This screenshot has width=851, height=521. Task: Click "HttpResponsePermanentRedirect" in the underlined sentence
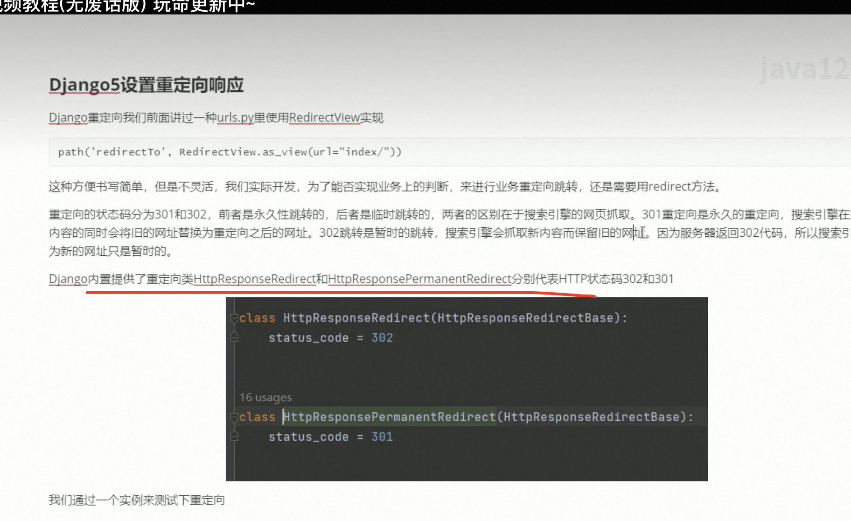tap(420, 279)
